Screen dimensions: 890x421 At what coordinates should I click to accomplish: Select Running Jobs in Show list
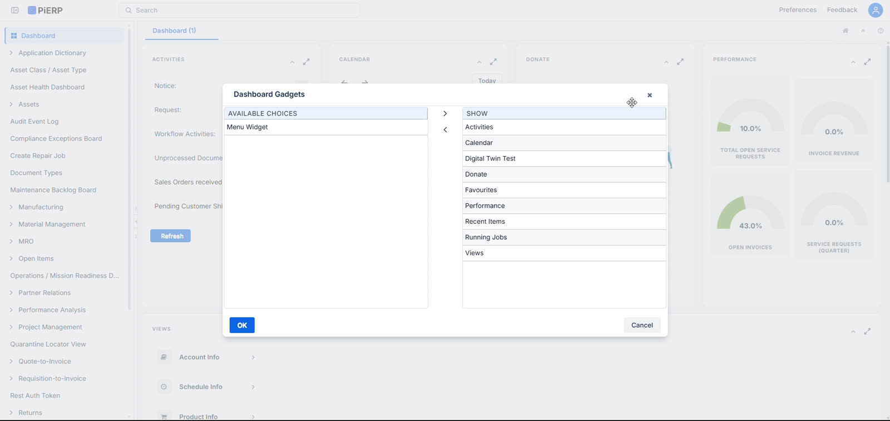tap(564, 237)
